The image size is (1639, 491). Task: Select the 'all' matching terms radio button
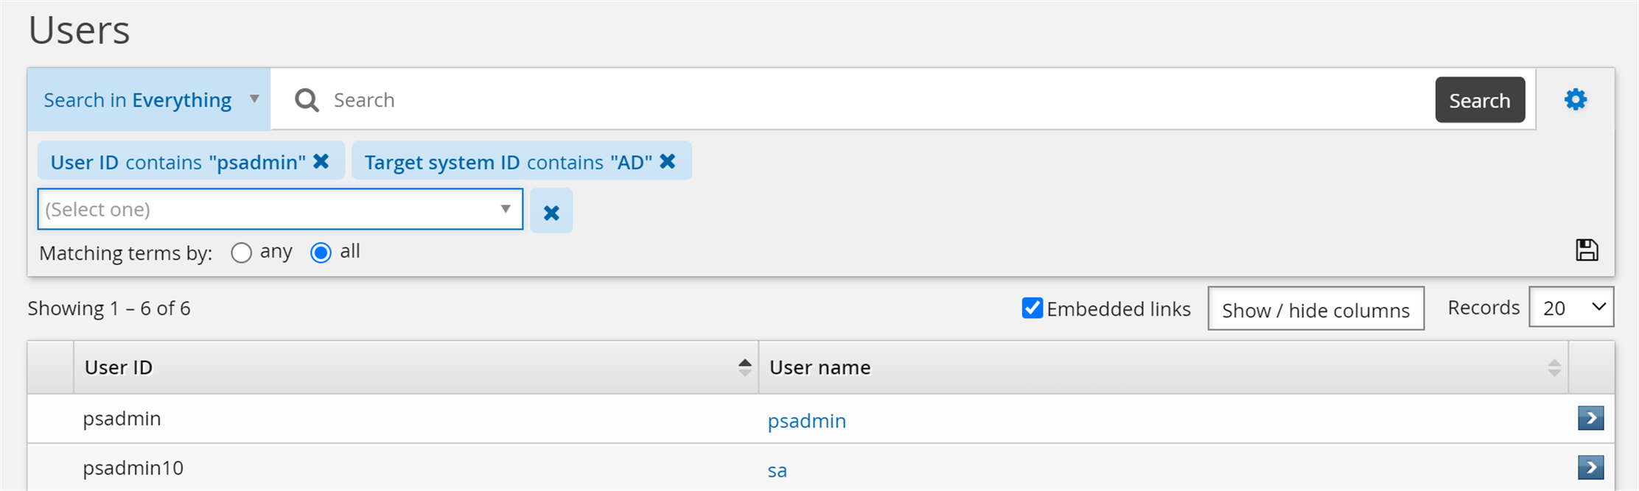pyautogui.click(x=321, y=253)
